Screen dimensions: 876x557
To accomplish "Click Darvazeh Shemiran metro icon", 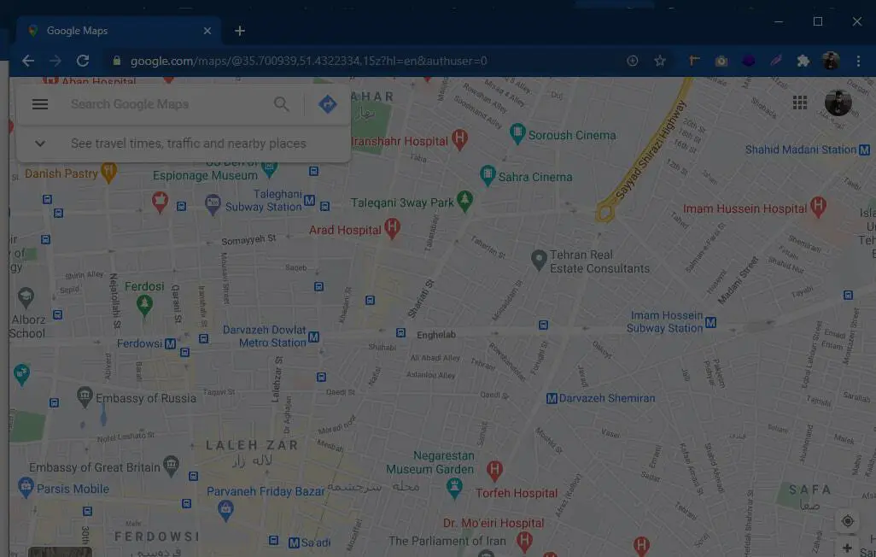I will (552, 398).
